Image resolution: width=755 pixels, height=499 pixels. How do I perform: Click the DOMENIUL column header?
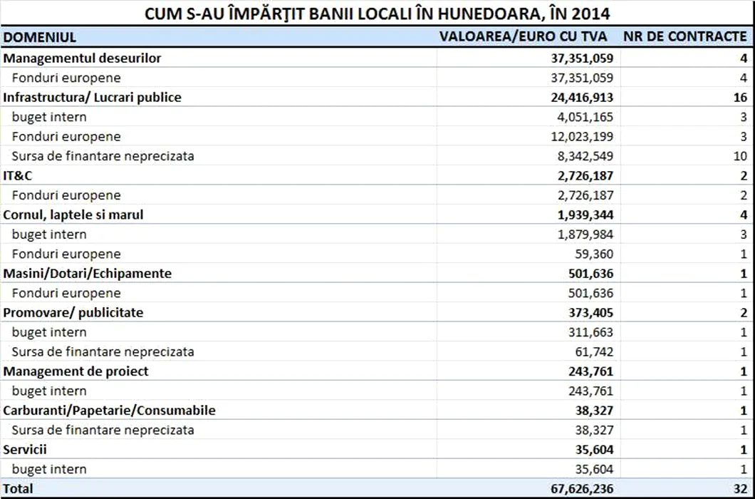(x=40, y=37)
